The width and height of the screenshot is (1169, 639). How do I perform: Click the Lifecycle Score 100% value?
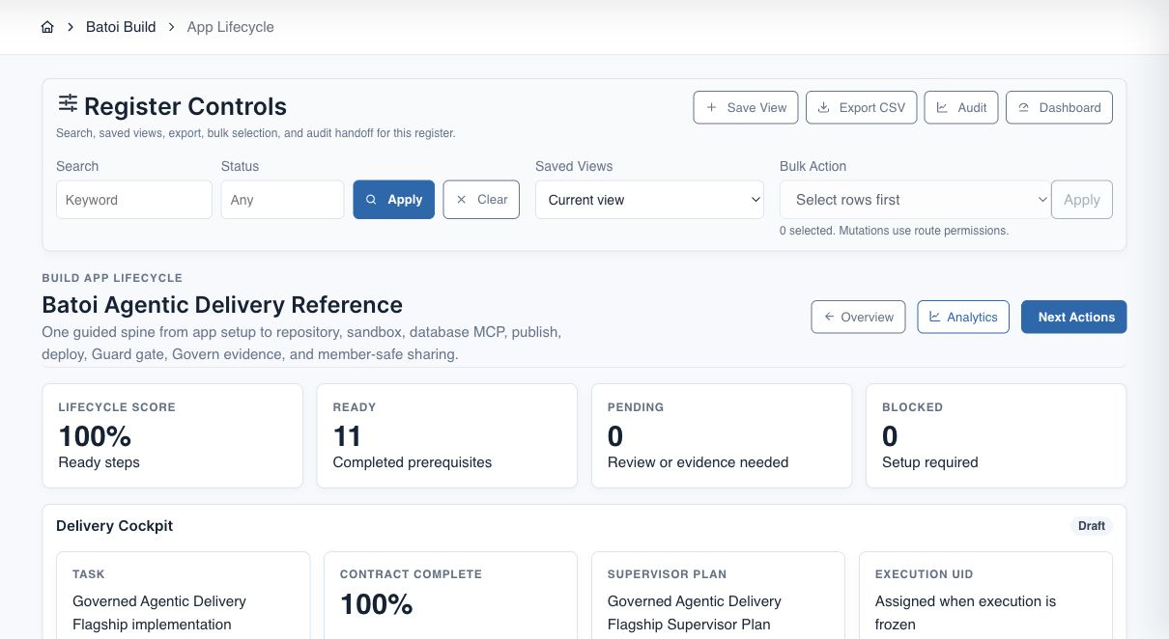(x=95, y=436)
